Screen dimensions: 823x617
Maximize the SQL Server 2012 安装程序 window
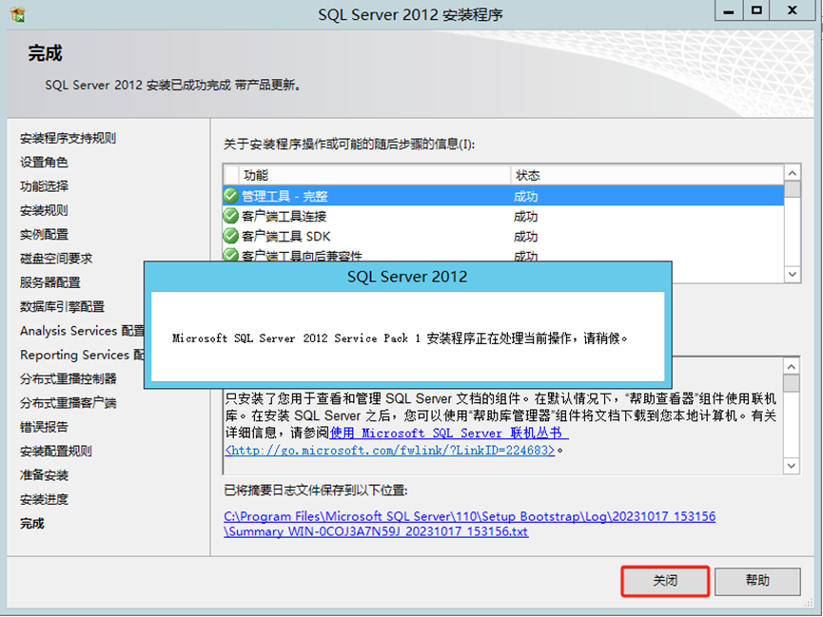(756, 10)
